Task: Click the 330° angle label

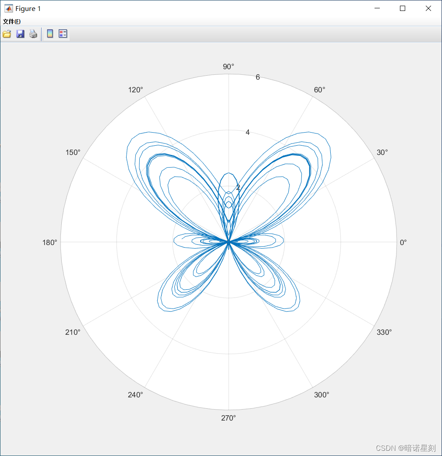Action: (384, 333)
